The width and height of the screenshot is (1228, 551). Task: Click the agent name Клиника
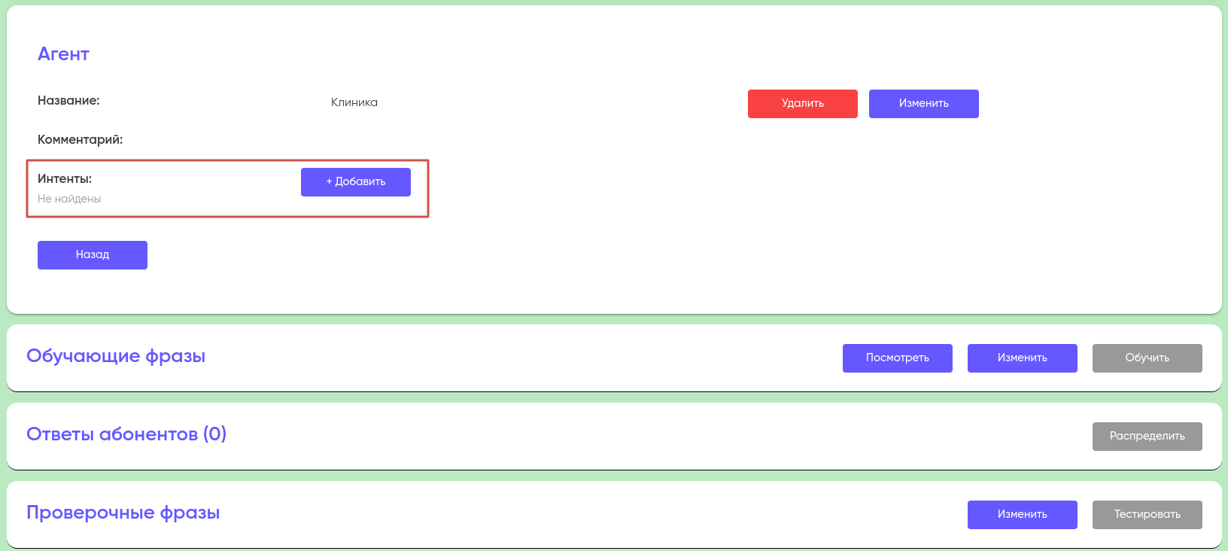click(354, 102)
